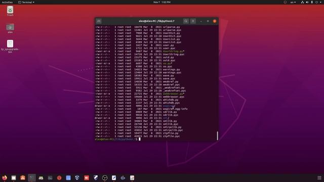The width and height of the screenshot is (324, 182).
Task: Open the dark terminal-like dock icon beside the red circle
Action: coord(50,177)
